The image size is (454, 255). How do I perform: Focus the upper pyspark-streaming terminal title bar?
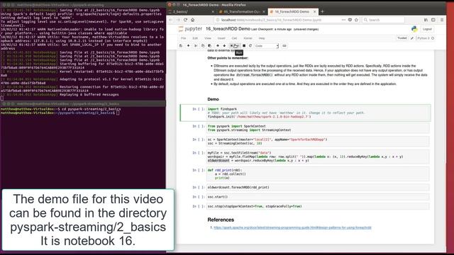(83, 5)
